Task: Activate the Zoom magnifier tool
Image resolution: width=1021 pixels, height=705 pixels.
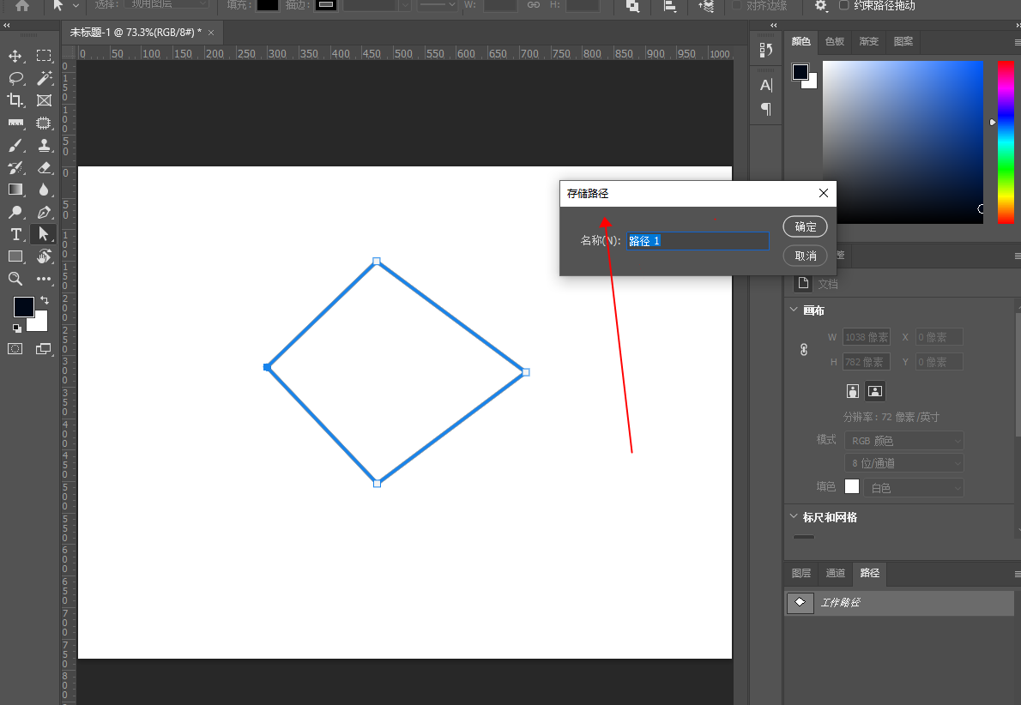Action: pos(15,279)
